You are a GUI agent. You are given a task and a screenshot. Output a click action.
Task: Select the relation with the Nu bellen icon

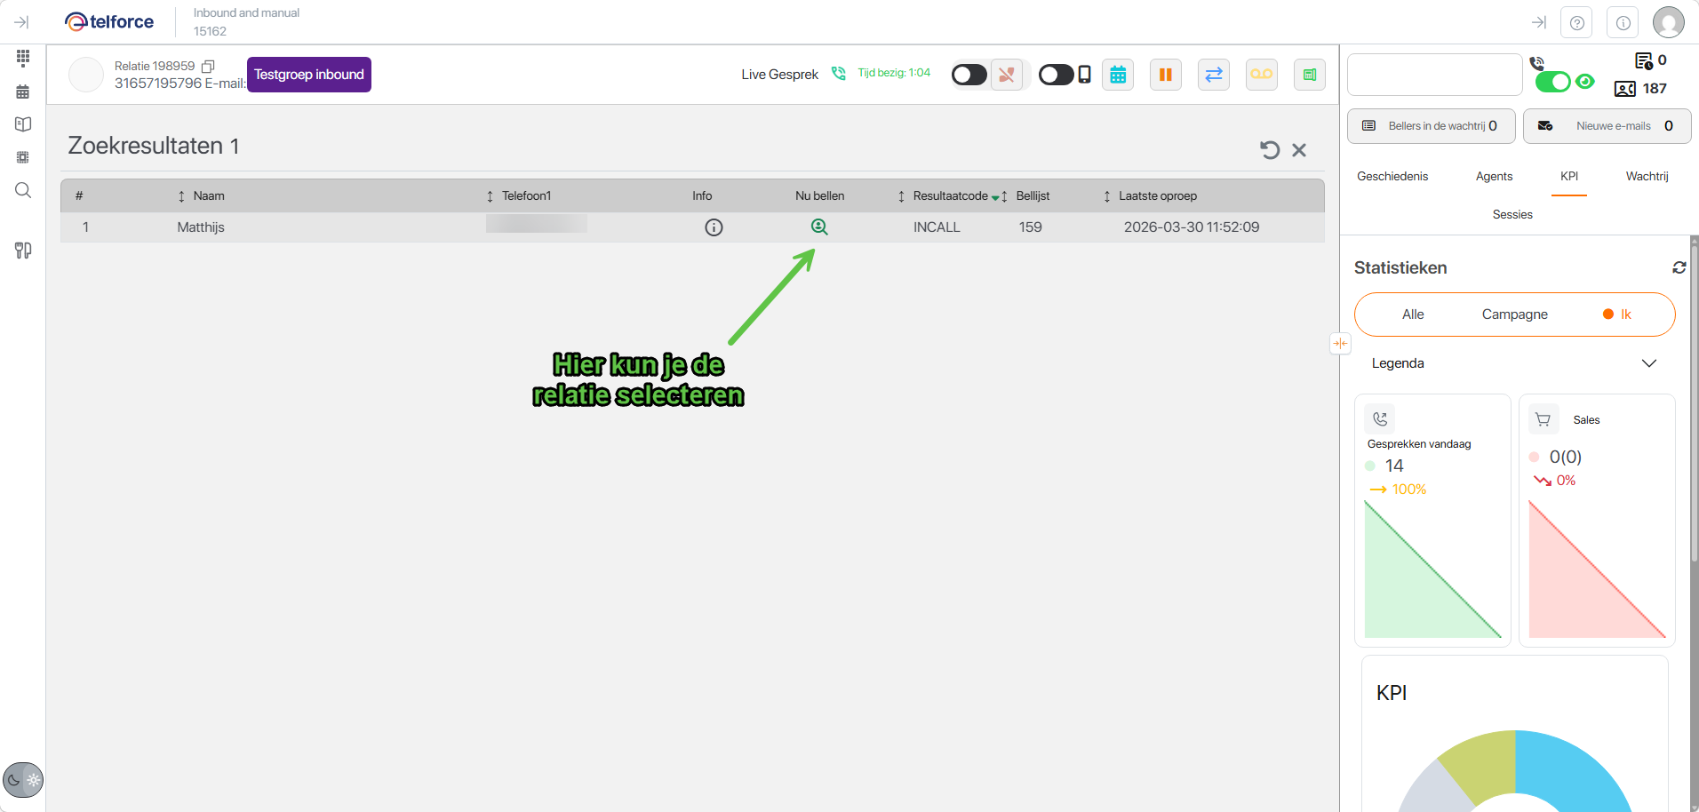[x=819, y=227]
